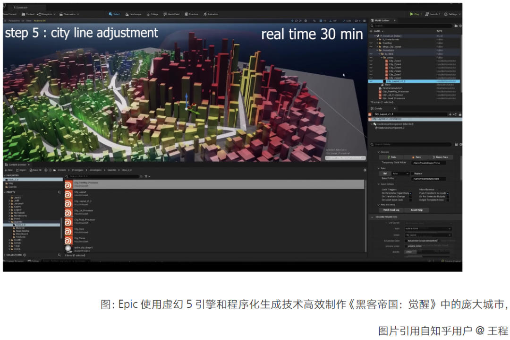Toggle Do Not Generate Outputs checkbox
The height and width of the screenshot is (340, 510).
click(x=448, y=197)
